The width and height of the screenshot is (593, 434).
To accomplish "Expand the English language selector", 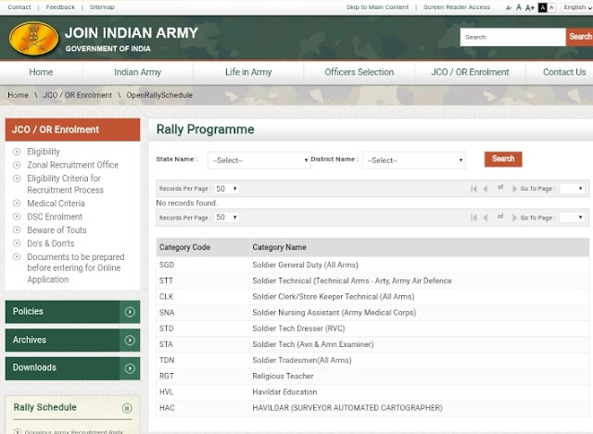I will coord(575,7).
